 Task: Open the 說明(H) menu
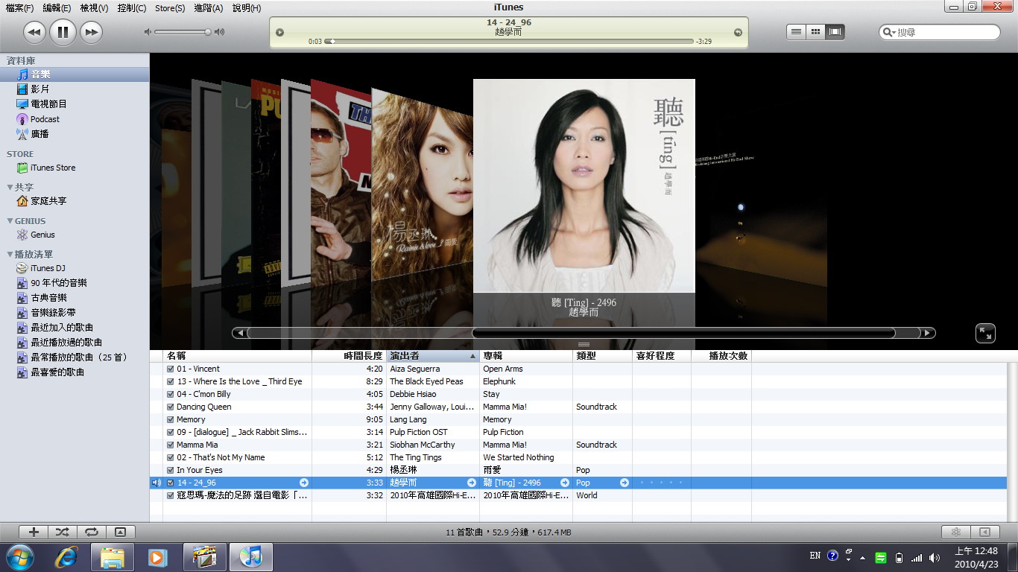point(247,8)
